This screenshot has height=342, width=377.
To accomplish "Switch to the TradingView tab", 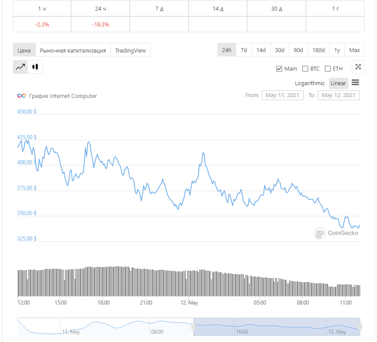I will [x=131, y=50].
